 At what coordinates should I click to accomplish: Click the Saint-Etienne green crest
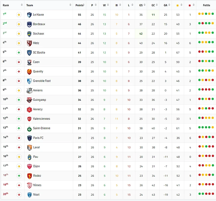pyautogui.click(x=29, y=129)
